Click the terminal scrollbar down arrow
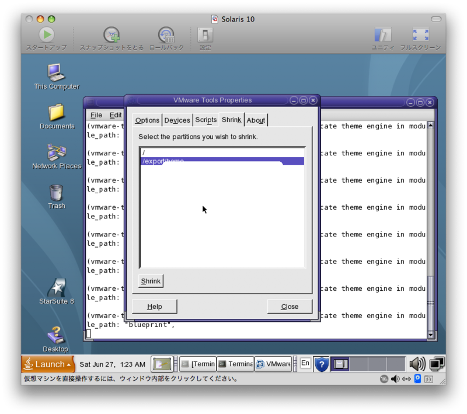 click(x=431, y=335)
